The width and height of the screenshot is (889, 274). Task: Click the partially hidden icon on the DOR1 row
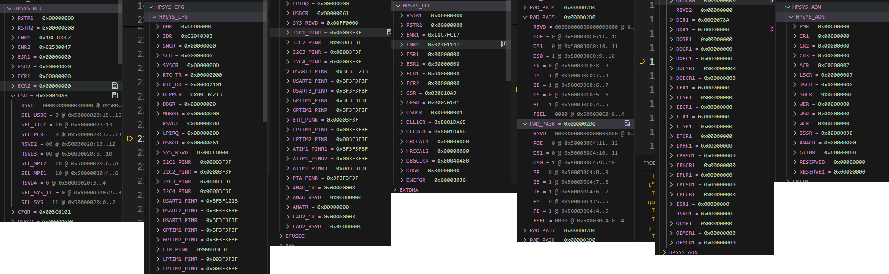(x=772, y=29)
